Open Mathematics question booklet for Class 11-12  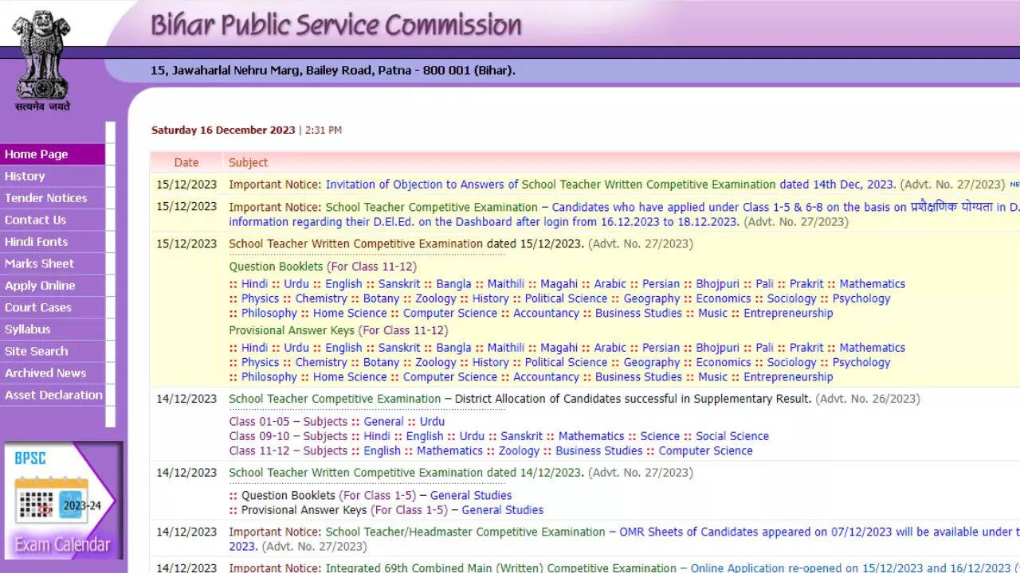(x=872, y=284)
